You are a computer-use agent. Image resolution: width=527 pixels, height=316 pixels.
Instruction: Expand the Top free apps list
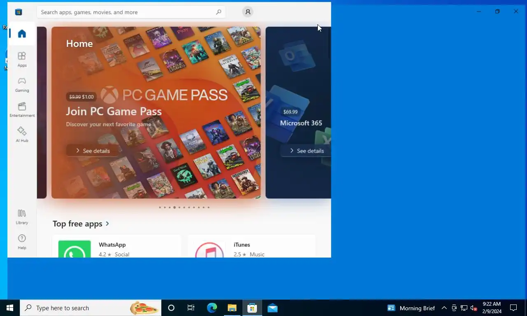(81, 224)
